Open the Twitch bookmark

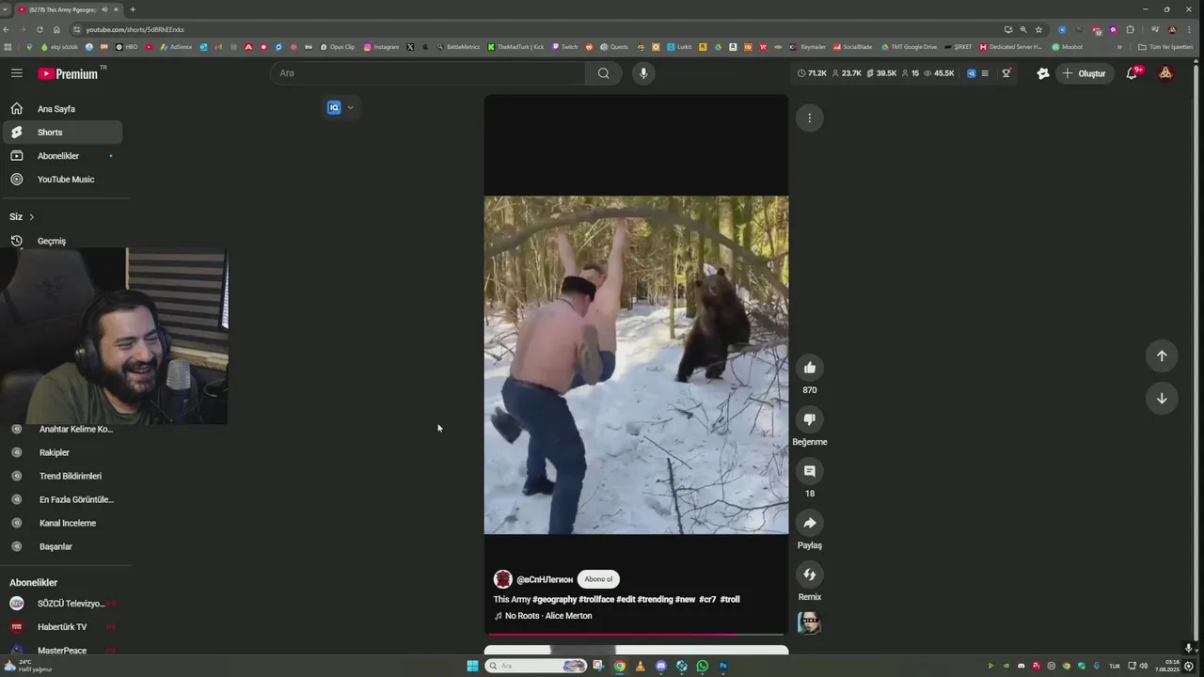[565, 47]
